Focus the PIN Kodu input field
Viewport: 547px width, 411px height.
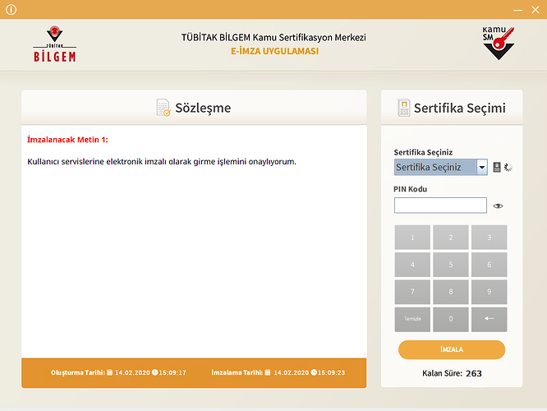tap(440, 205)
